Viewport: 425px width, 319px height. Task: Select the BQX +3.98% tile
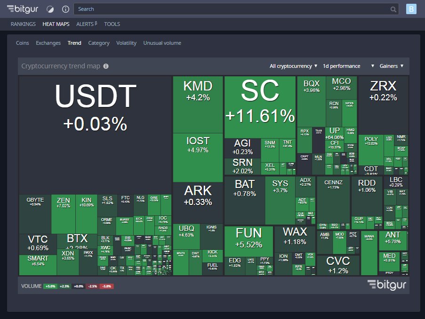[312, 101]
